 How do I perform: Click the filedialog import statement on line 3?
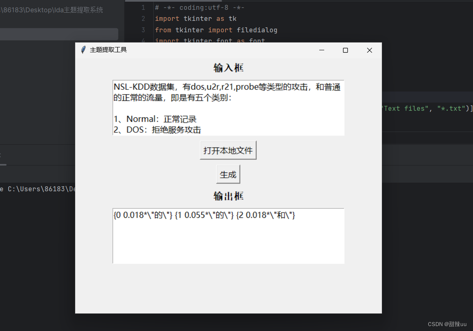[x=216, y=30]
